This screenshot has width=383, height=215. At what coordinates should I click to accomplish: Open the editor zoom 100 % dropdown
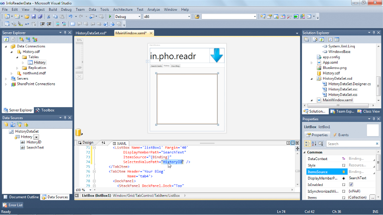[90, 190]
